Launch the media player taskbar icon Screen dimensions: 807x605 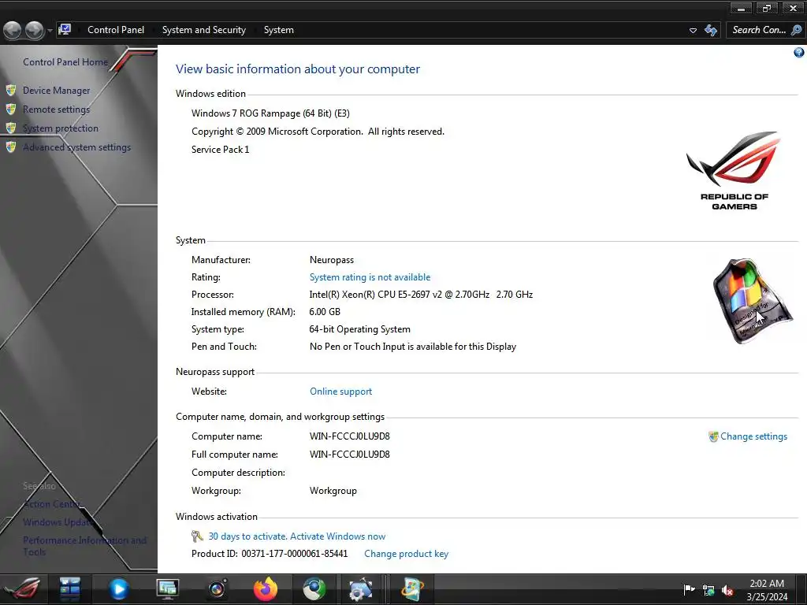(118, 589)
